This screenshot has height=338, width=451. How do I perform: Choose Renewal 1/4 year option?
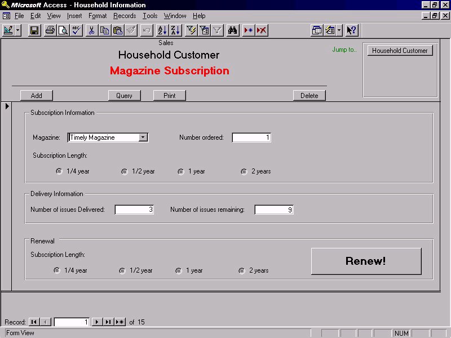tap(57, 270)
